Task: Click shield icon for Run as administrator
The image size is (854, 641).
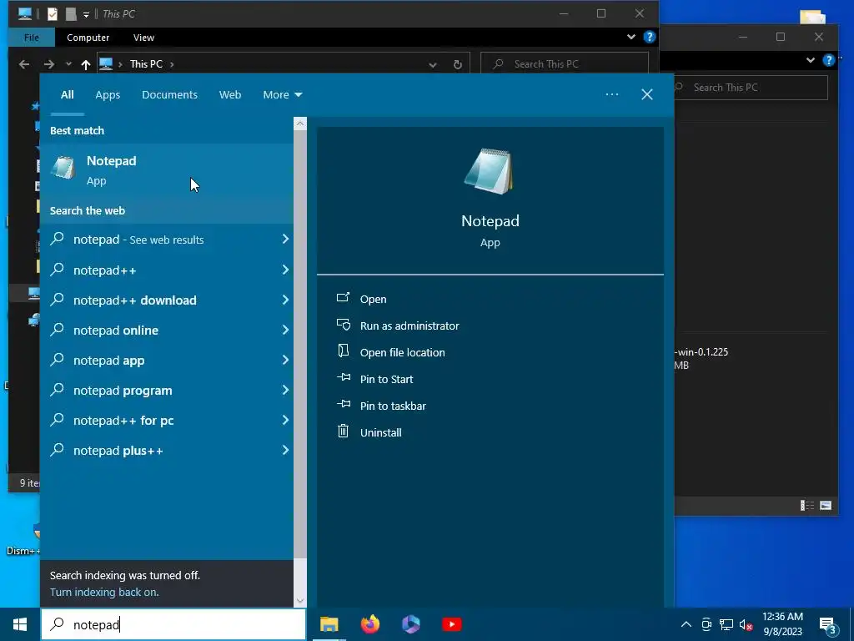Action: [343, 325]
